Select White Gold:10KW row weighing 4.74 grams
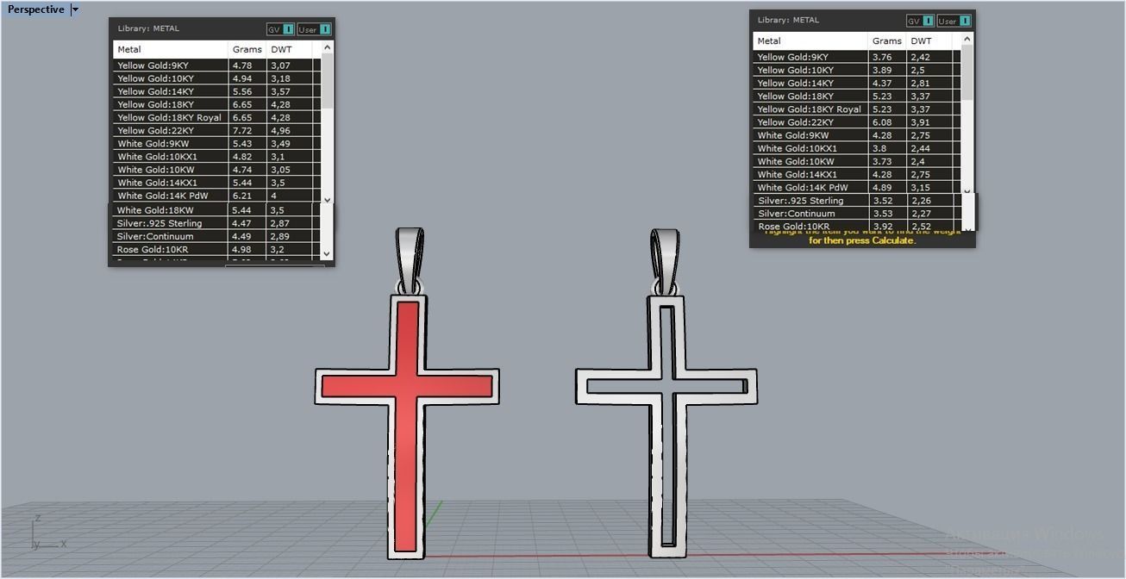1126x579 pixels. 216,170
